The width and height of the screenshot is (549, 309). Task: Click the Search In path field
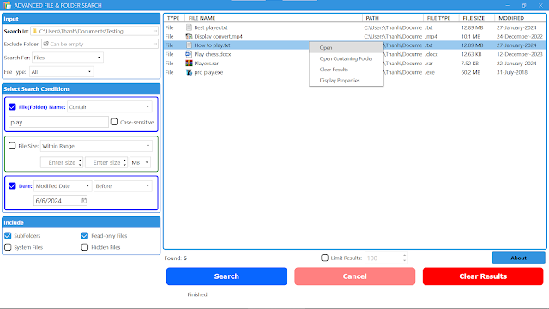[x=94, y=31]
